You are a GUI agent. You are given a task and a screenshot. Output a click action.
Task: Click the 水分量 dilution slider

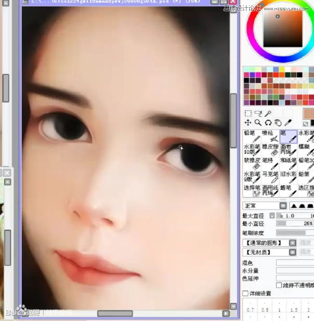(295, 270)
